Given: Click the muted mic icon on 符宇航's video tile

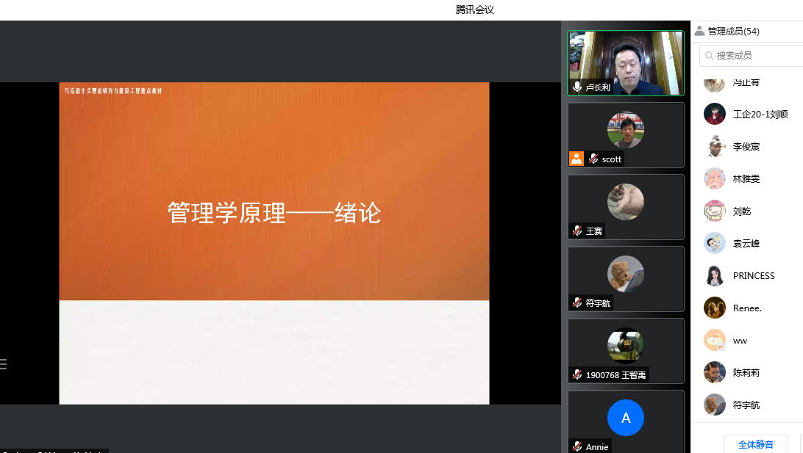Looking at the screenshot, I should [577, 303].
